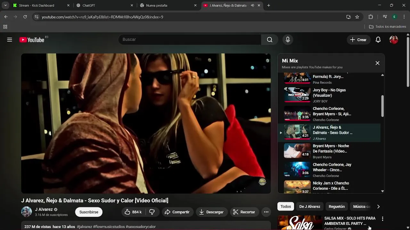Bookmark this page with star icon
Screen dimensions: 410x230
357,17
